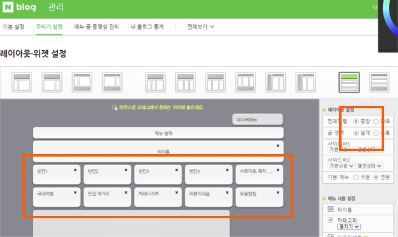Viewport: 398px width, 237px height.
Task: Select the 맛집 먹거리 widget box
Action: click(107, 197)
